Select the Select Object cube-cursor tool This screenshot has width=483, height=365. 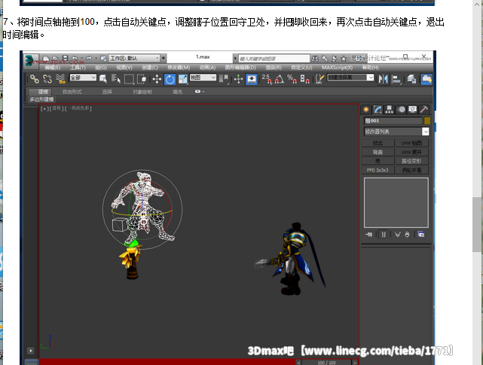(x=103, y=79)
